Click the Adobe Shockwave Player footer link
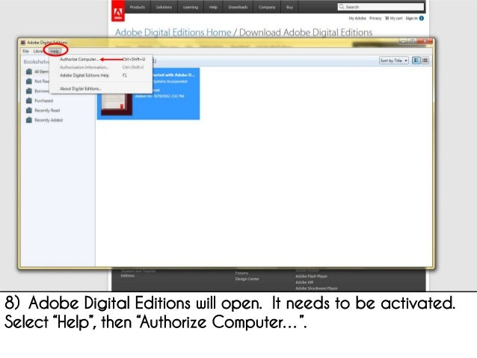 317,288
